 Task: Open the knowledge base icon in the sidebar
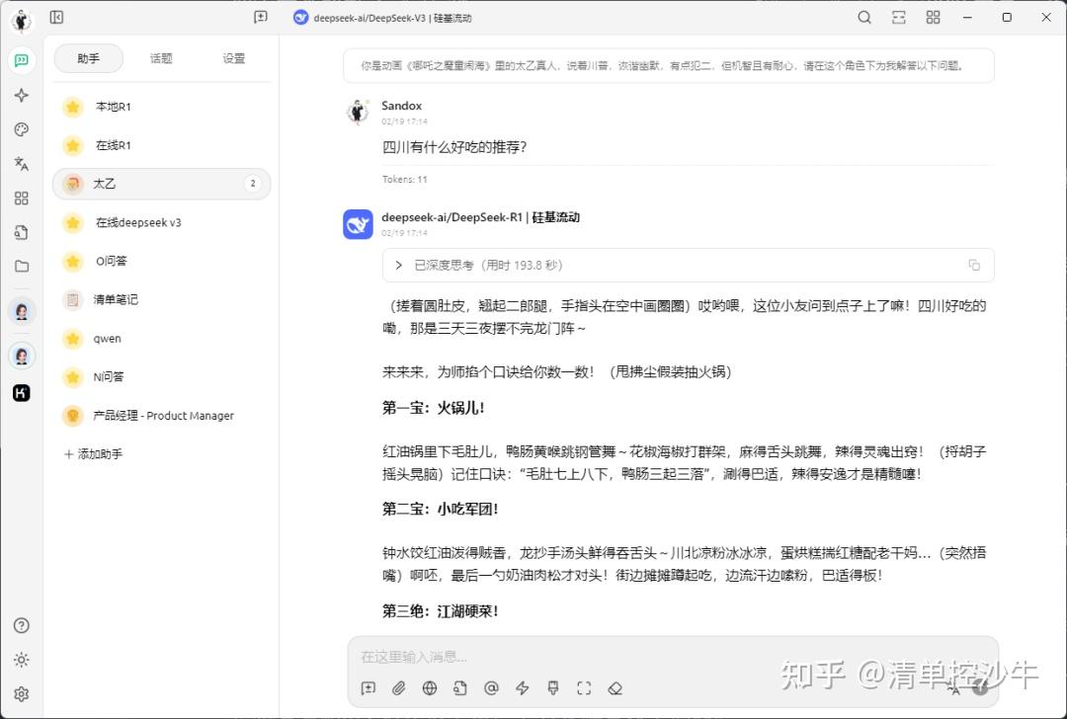pyautogui.click(x=21, y=232)
